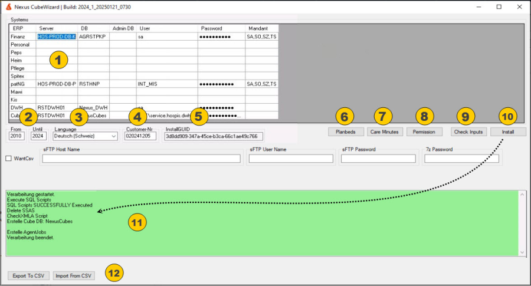Select the RSTHNP database cell
This screenshot has width=531, height=286.
pos(93,84)
